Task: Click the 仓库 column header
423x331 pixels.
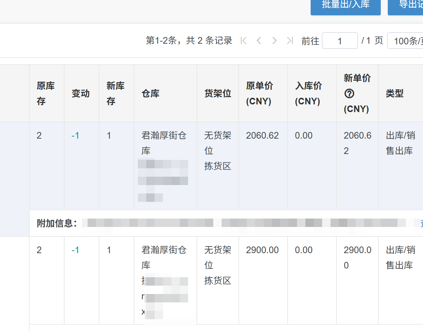Action: (x=150, y=94)
